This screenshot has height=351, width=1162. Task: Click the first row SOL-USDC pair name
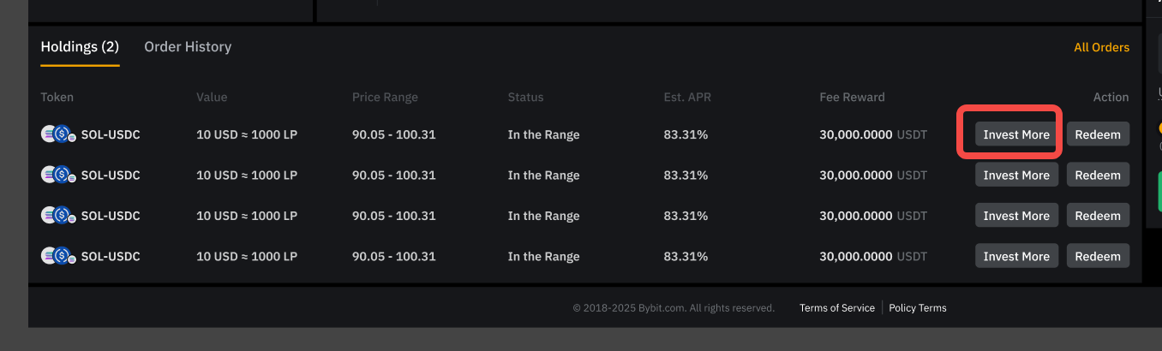(111, 134)
